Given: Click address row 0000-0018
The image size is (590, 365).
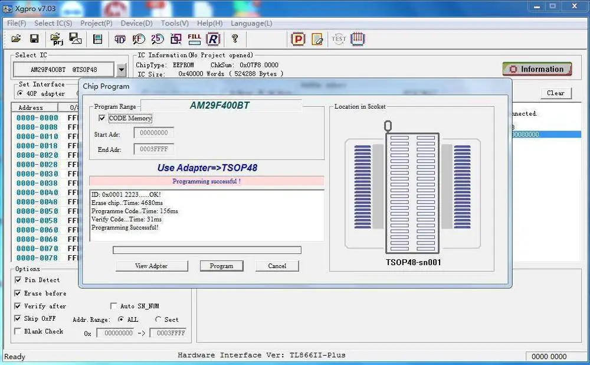Looking at the screenshot, I should 37,146.
